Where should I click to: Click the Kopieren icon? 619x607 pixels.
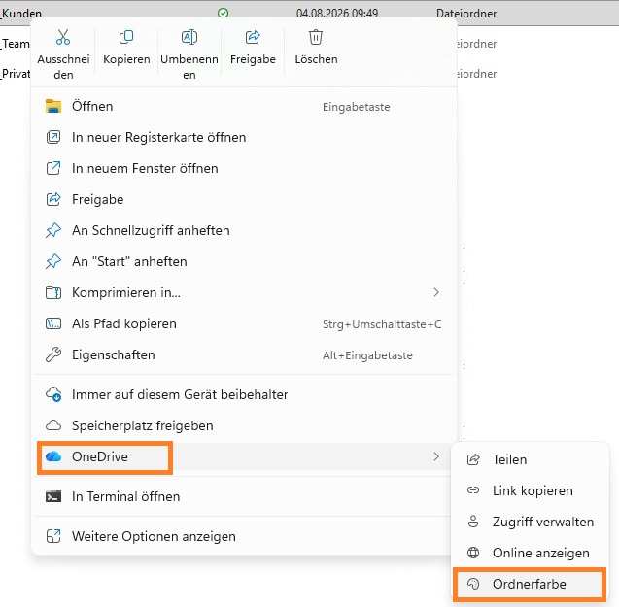pyautogui.click(x=126, y=37)
